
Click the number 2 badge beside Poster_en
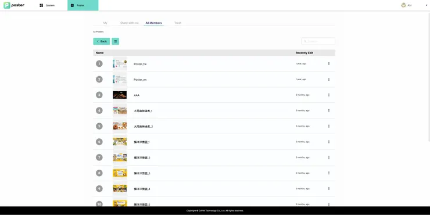(99, 79)
